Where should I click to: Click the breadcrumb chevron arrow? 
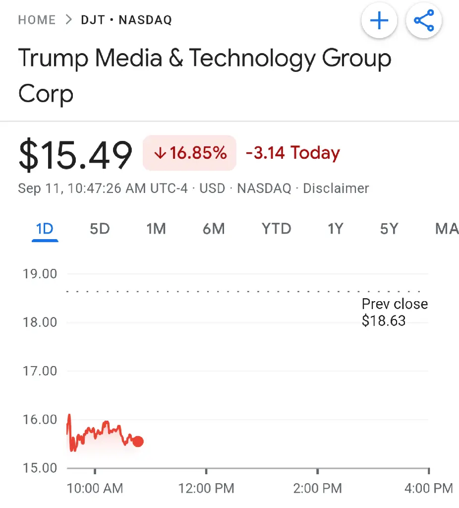tap(68, 20)
